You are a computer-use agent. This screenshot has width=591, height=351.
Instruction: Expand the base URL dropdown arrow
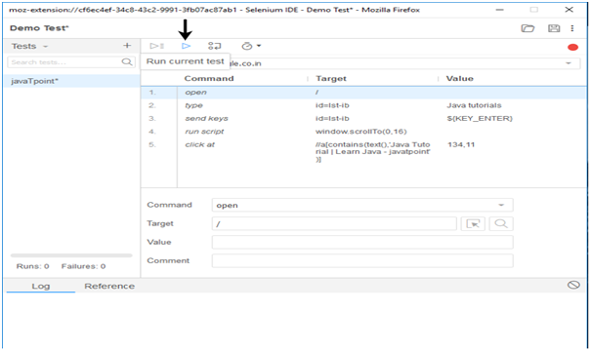569,63
